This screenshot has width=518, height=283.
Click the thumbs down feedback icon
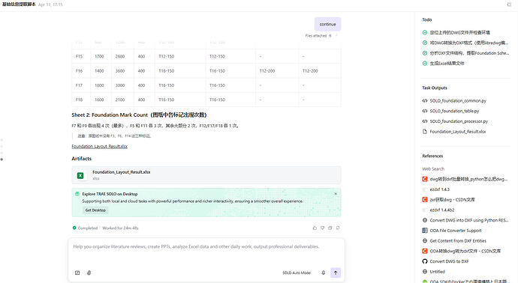[x=322, y=228]
